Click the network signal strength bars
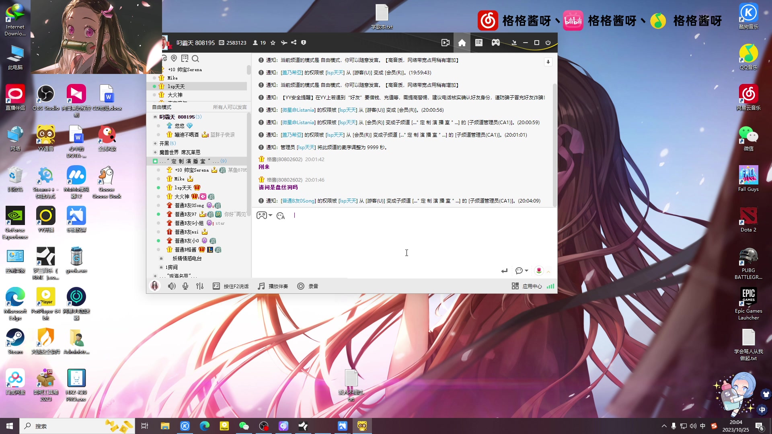The width and height of the screenshot is (772, 434). 550,286
